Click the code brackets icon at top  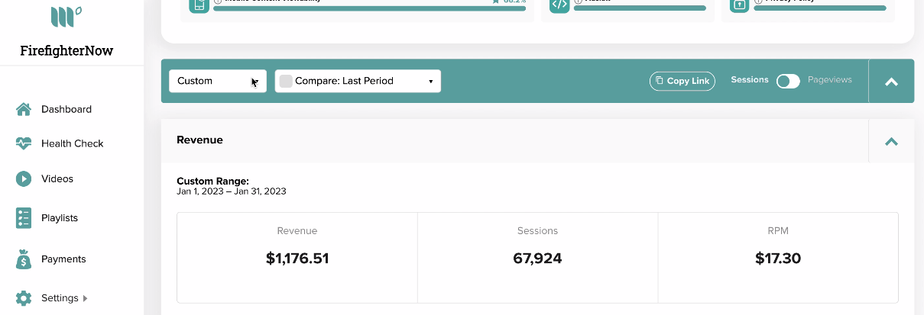pos(559,5)
